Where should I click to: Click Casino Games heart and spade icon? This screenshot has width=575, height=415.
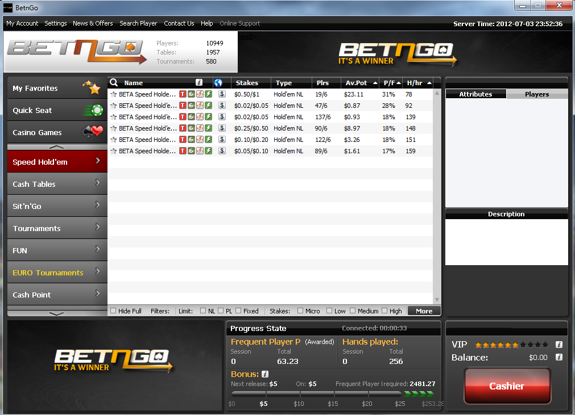pyautogui.click(x=93, y=131)
